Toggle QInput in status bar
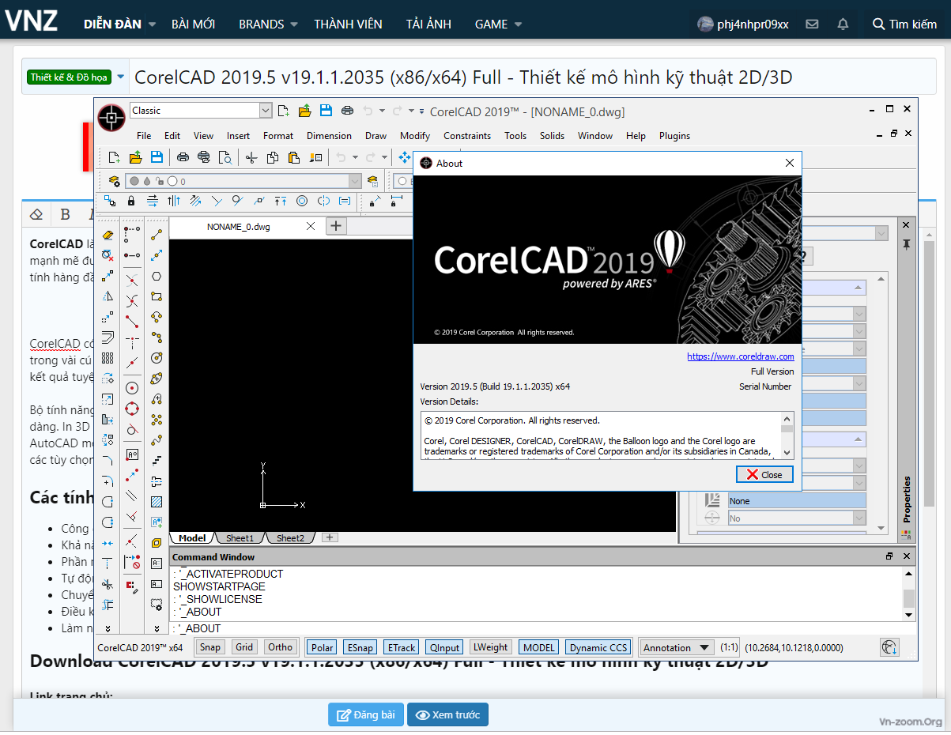Viewport: 951px width, 735px height. click(x=444, y=647)
